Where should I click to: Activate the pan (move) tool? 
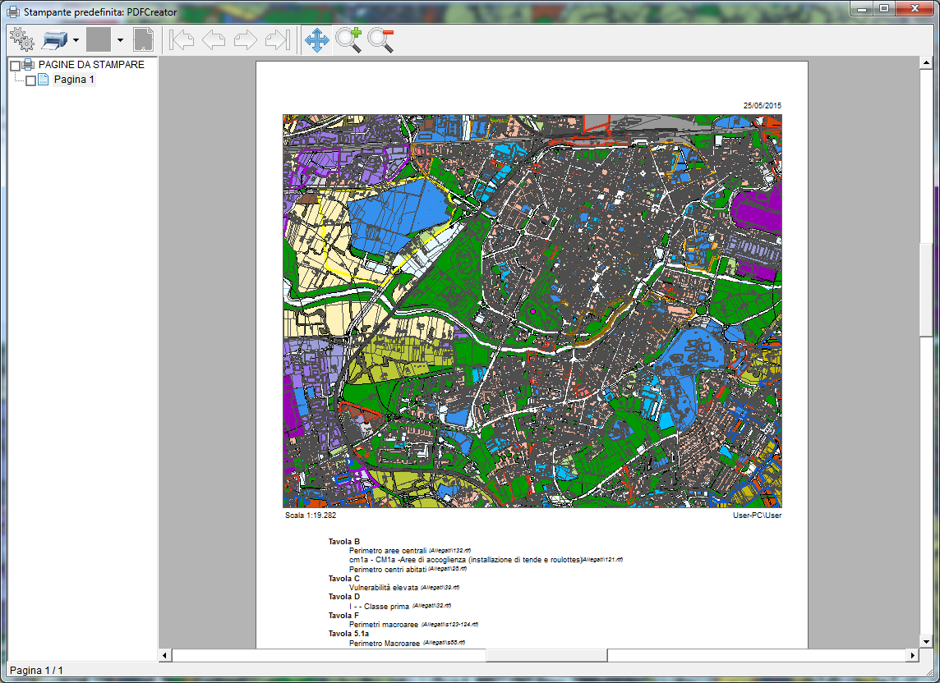(x=317, y=40)
